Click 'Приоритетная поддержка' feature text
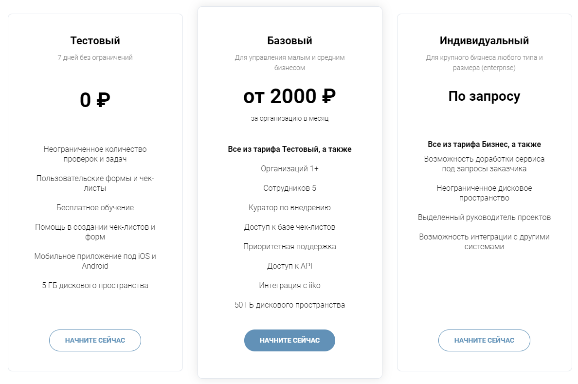Viewport: 578px width, 384px height. tap(289, 246)
